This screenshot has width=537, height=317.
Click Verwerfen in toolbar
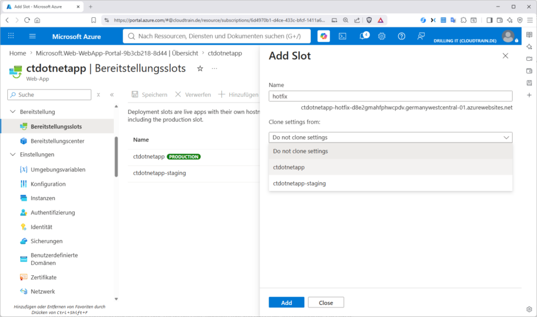[x=193, y=94]
